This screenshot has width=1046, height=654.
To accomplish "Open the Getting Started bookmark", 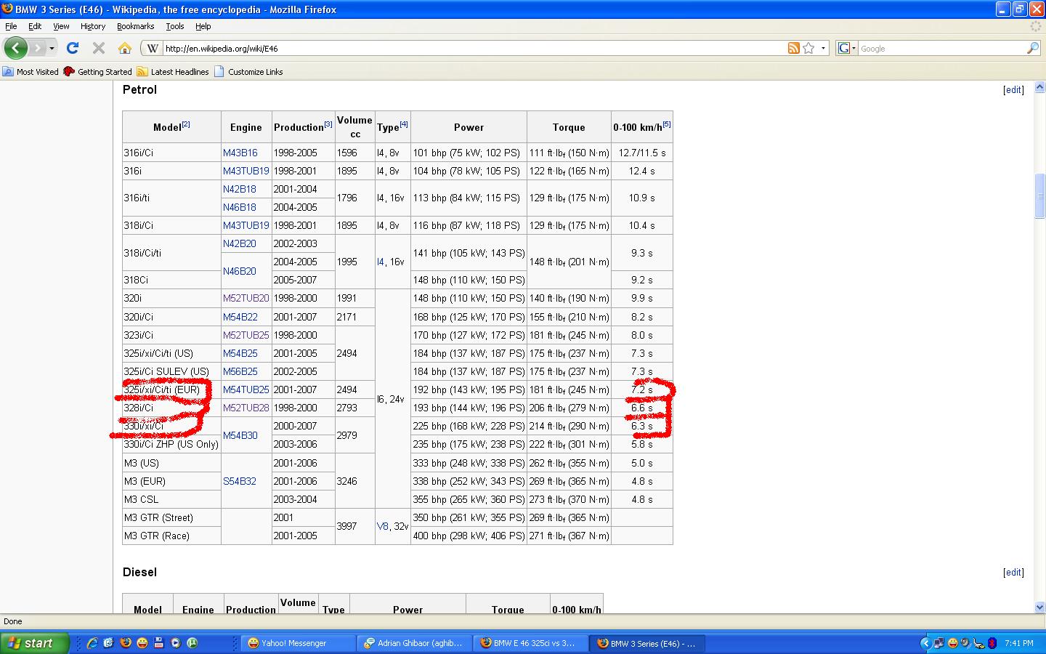I will pos(97,71).
